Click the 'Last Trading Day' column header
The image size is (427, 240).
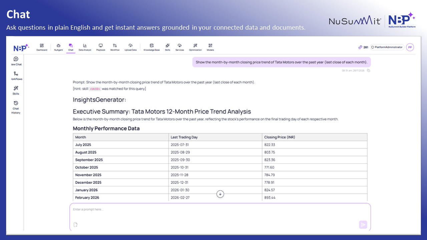point(216,137)
